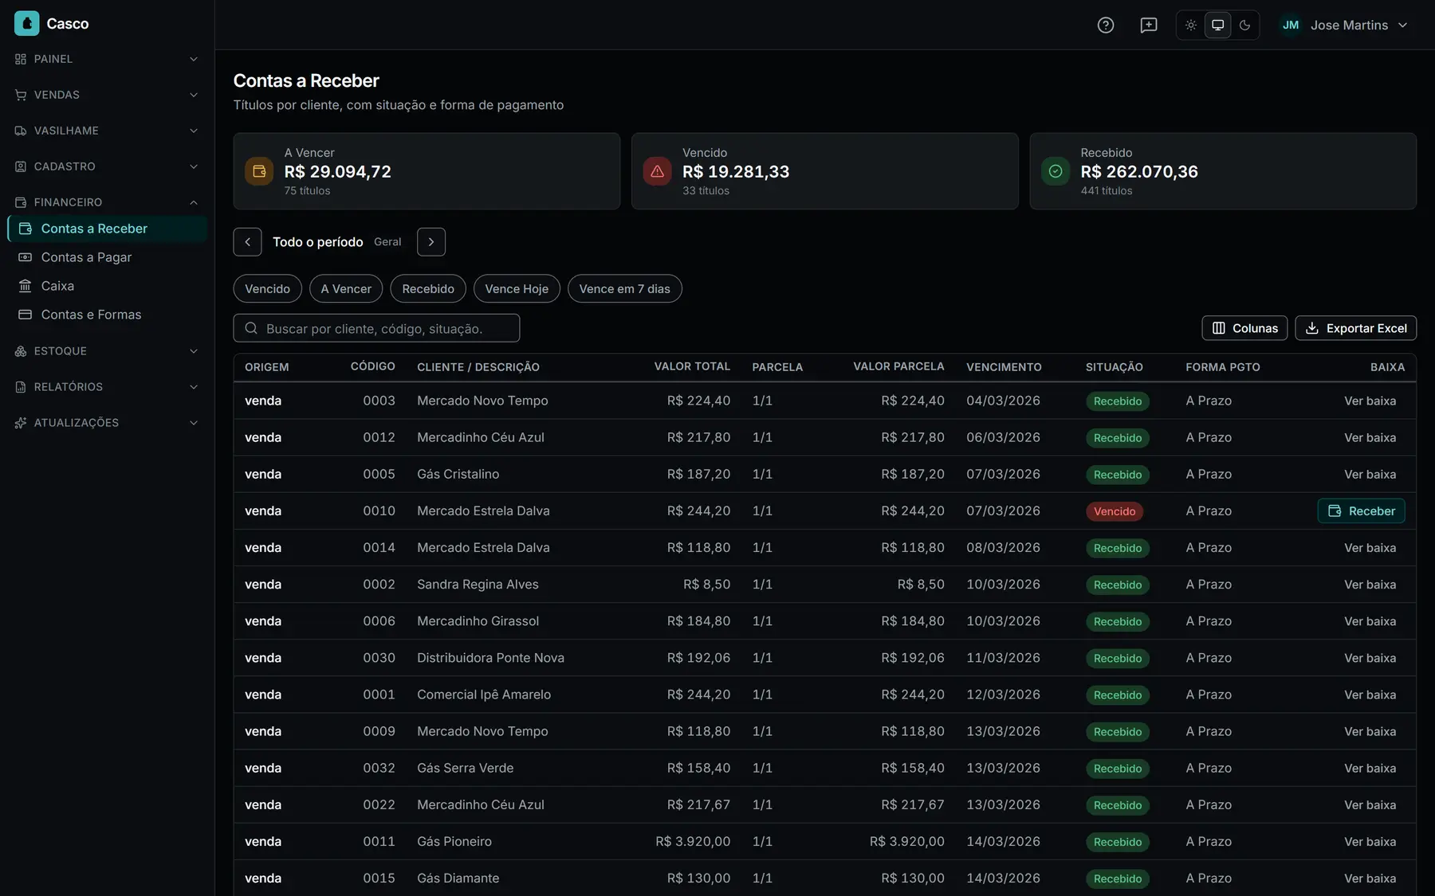This screenshot has width=1435, height=896.
Task: Open Contas a Pagar menu item
Action: [108, 257]
